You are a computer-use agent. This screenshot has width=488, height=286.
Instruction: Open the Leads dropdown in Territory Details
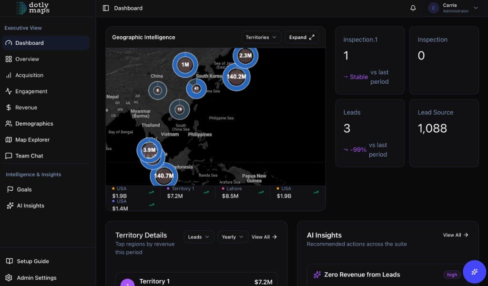tap(199, 237)
